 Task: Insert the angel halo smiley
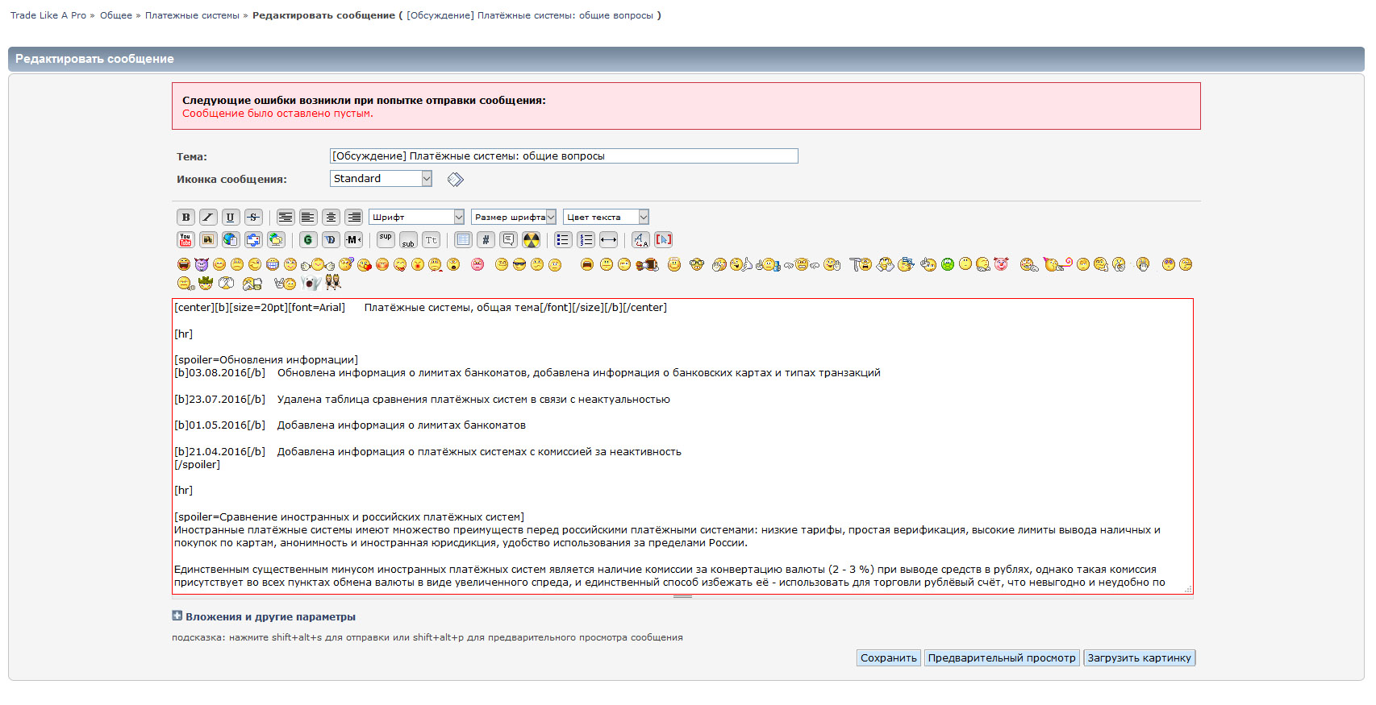point(674,264)
